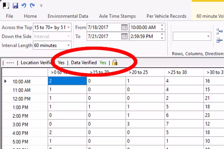Viewport: 224px width, 149px height.
Task: Click the Location Verified label
Action: click(37, 62)
